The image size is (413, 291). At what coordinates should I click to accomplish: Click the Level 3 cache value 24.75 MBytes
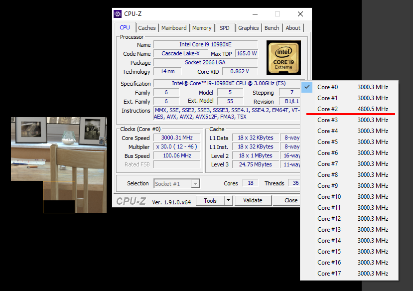click(x=256, y=164)
